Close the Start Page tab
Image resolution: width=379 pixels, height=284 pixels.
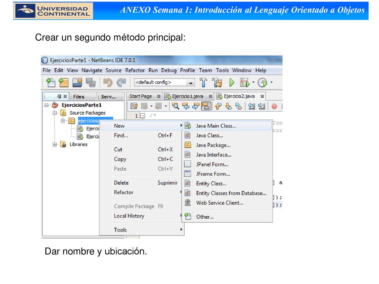point(158,97)
